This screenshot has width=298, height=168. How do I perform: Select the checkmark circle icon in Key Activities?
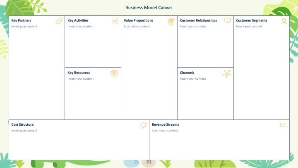tap(115, 21)
